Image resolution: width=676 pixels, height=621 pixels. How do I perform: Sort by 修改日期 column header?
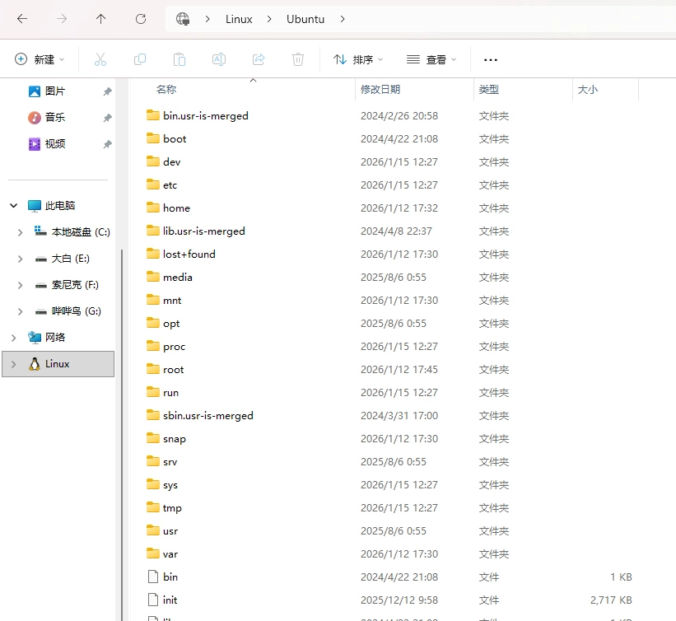point(380,90)
